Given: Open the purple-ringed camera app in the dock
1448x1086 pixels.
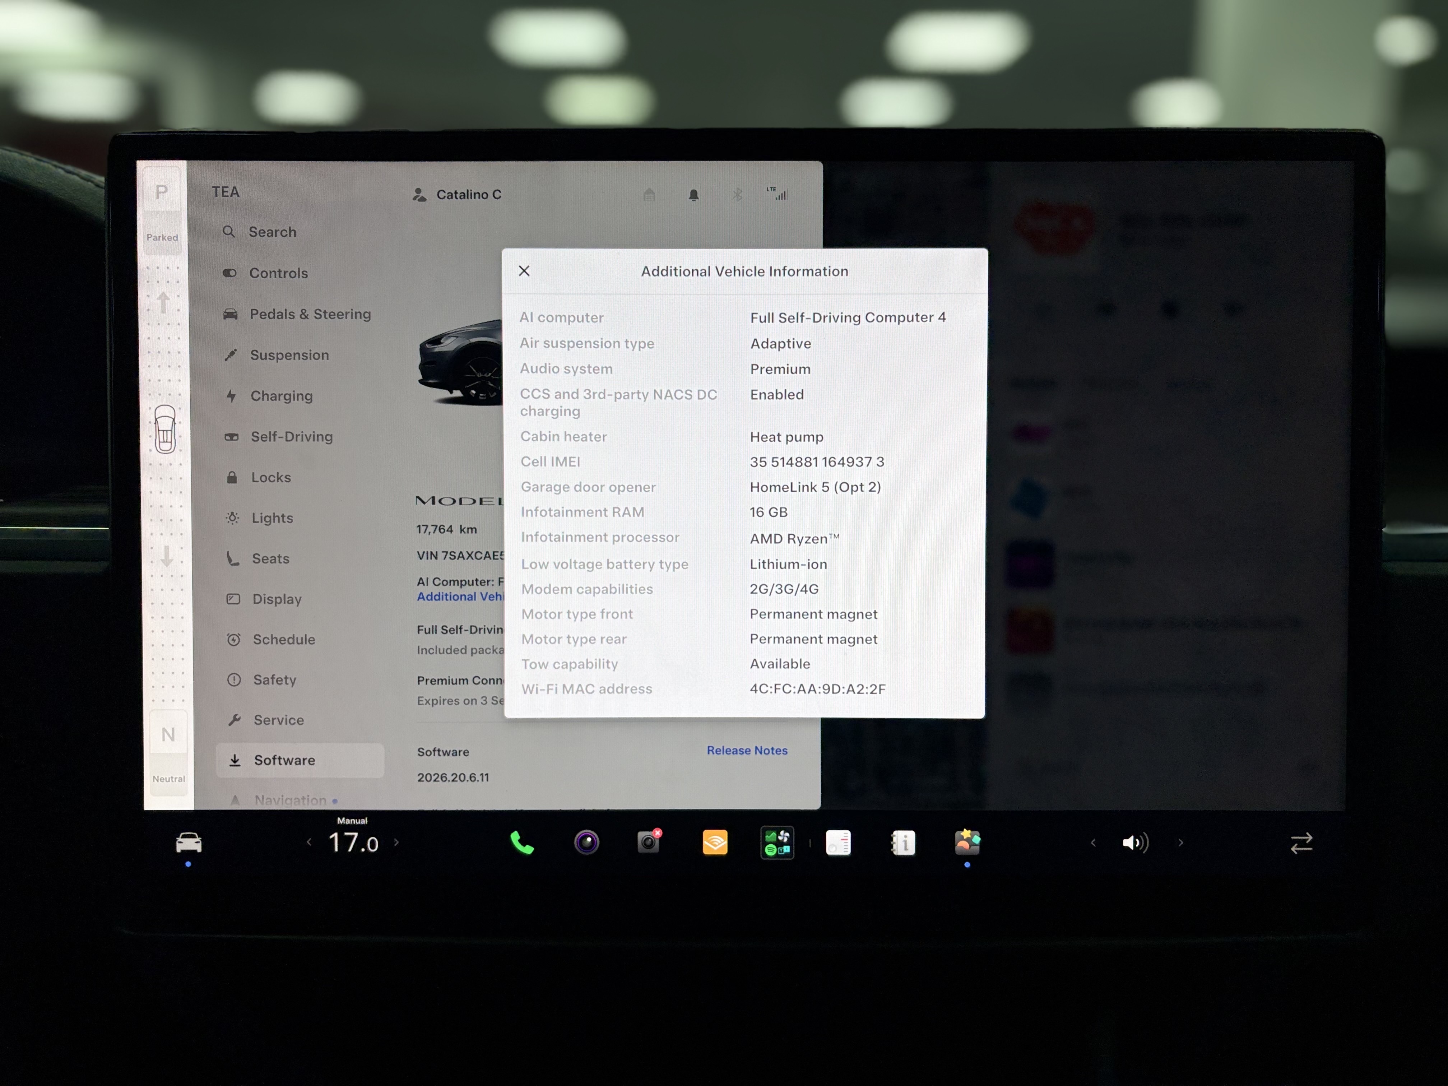Looking at the screenshot, I should pyautogui.click(x=586, y=843).
